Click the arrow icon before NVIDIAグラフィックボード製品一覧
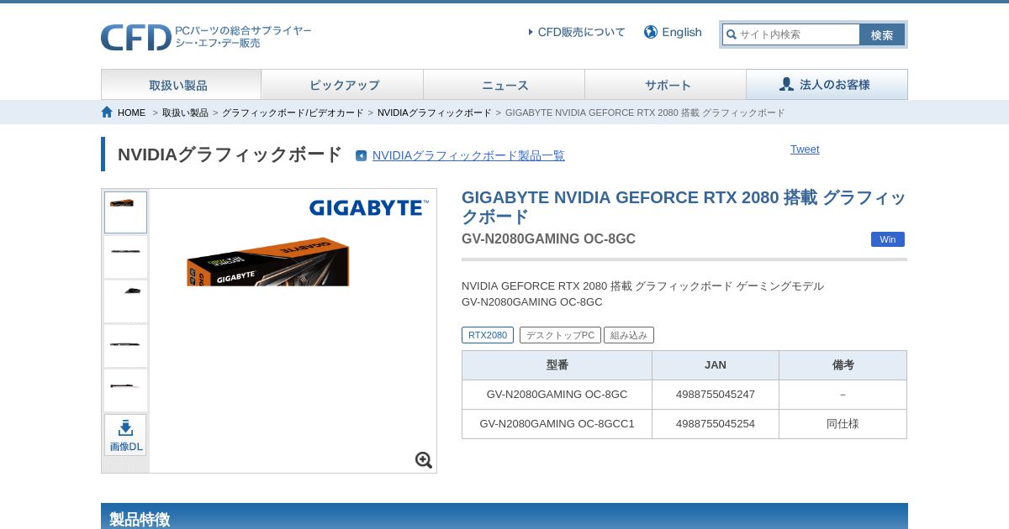 pos(362,155)
